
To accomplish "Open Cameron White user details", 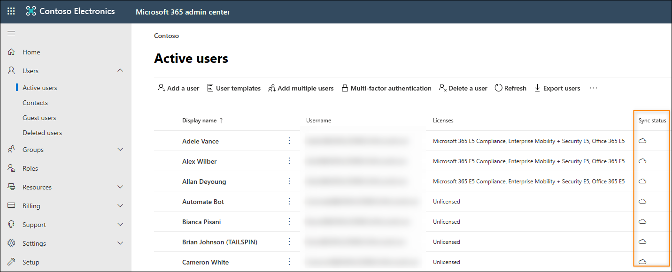I will click(206, 262).
